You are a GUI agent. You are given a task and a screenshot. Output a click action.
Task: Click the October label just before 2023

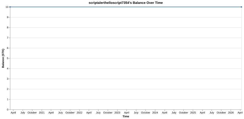[108, 113]
